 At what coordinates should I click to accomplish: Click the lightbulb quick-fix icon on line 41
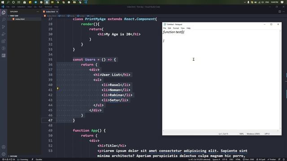click(58, 89)
